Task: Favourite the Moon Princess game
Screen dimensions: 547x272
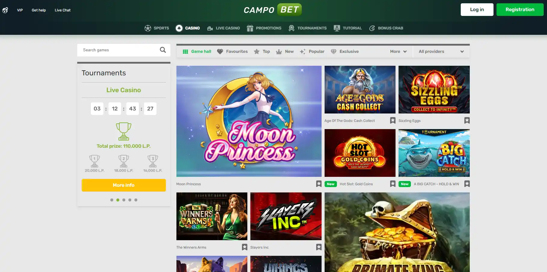Action: click(x=319, y=184)
